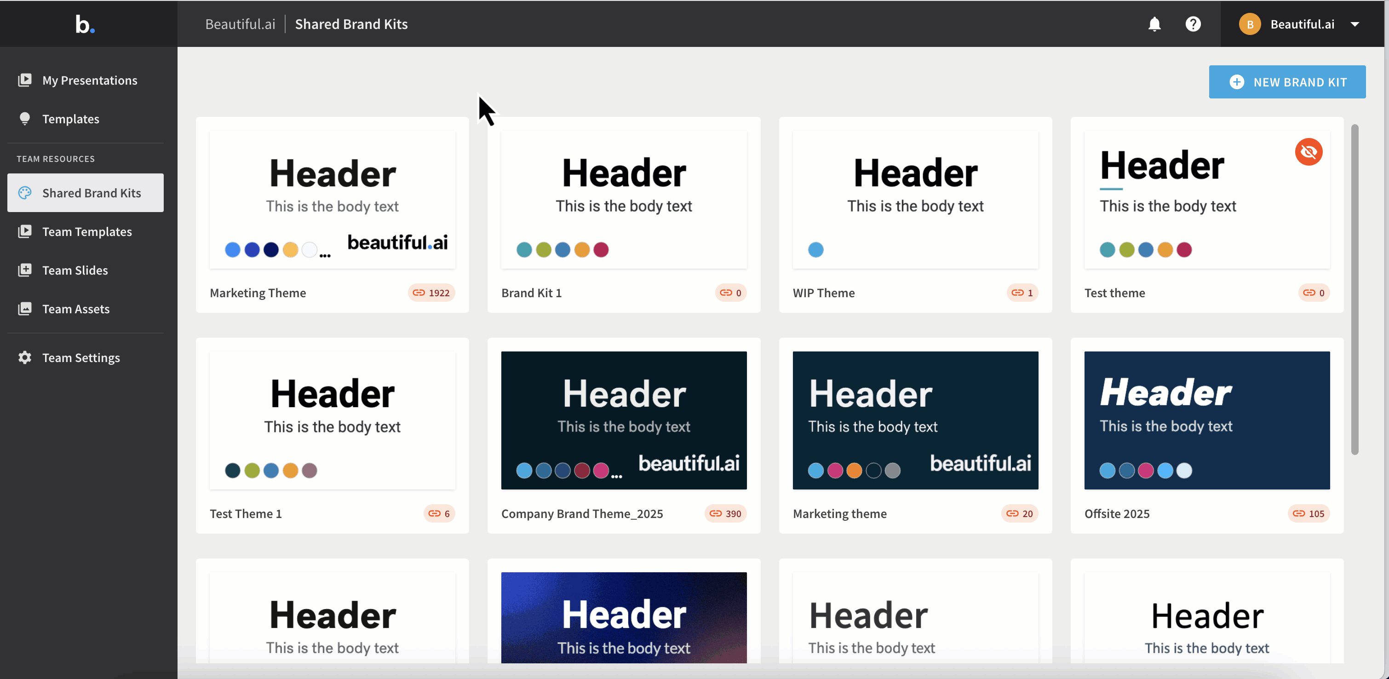Open Team Slides section
1389x679 pixels.
[x=85, y=270]
